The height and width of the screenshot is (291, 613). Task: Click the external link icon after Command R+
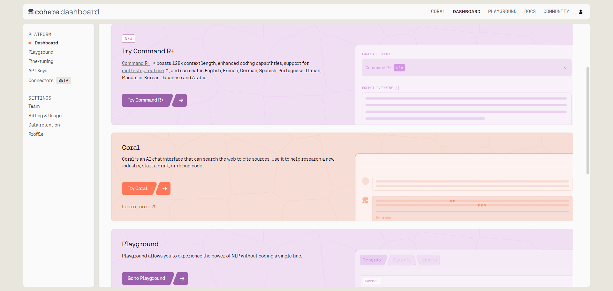(154, 63)
